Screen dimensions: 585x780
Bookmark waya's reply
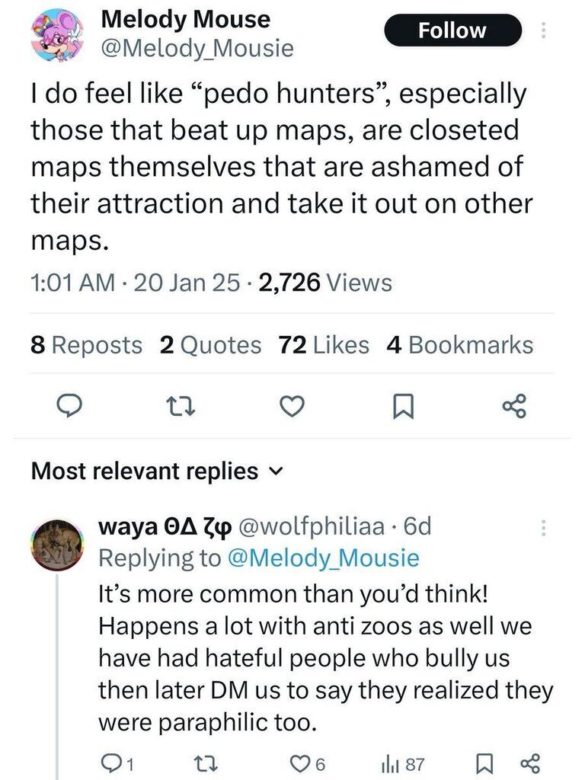(482, 764)
